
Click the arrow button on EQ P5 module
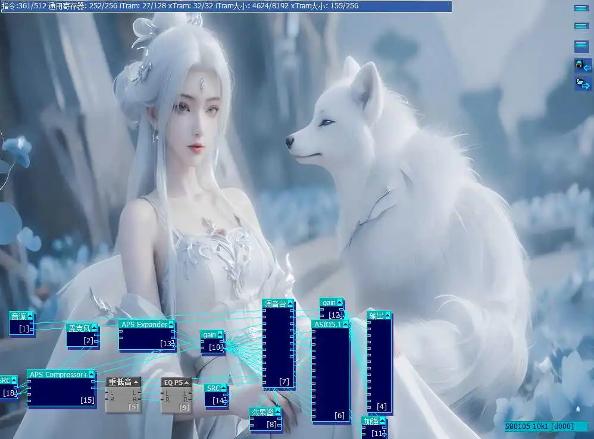tap(186, 382)
